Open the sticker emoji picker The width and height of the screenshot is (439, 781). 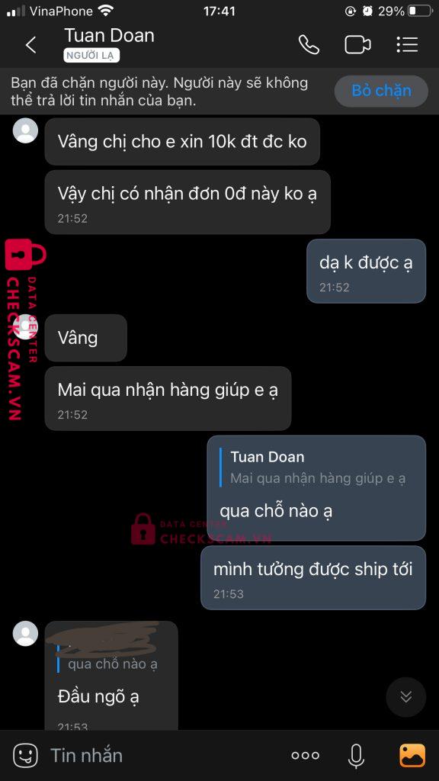(25, 756)
